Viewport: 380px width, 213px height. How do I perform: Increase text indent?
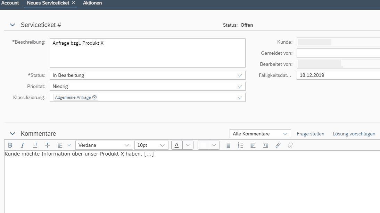point(266,145)
